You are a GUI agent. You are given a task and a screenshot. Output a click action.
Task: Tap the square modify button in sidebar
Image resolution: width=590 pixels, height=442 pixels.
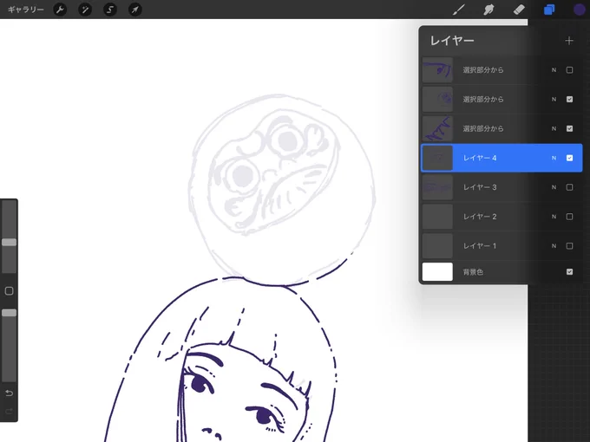[9, 291]
